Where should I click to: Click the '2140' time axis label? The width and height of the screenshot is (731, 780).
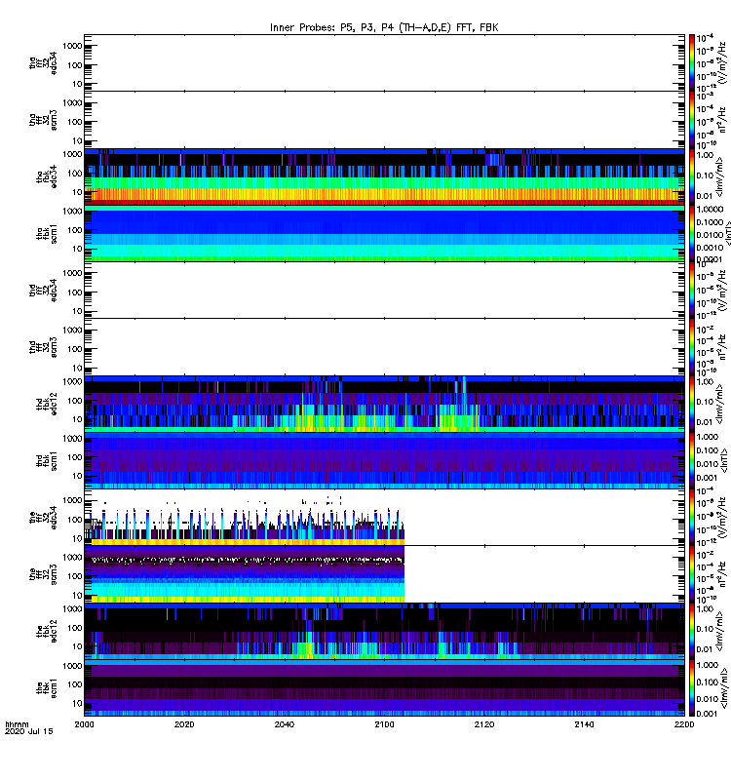coord(584,724)
